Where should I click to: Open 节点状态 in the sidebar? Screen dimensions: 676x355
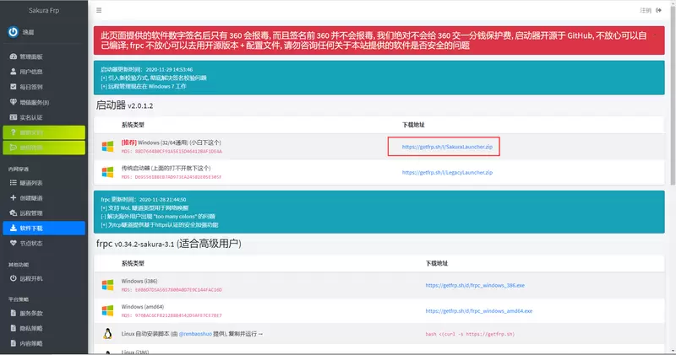[44, 243]
